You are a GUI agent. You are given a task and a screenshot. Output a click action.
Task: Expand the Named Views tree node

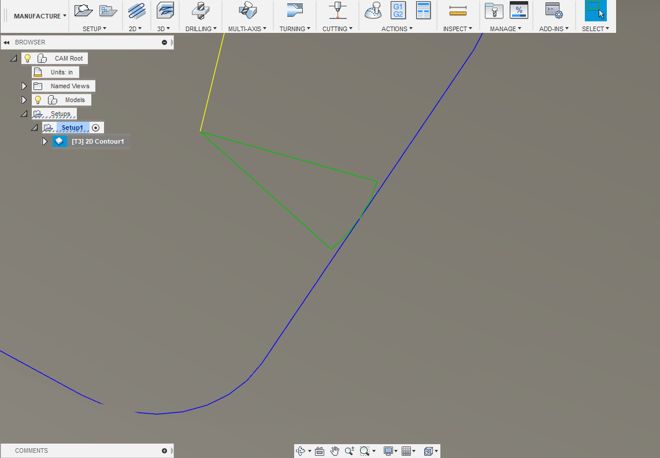(24, 86)
